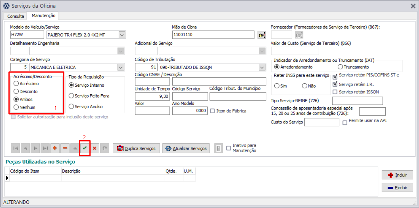Click the Unidade de Tempo field
419x208 pixels.
152,97
